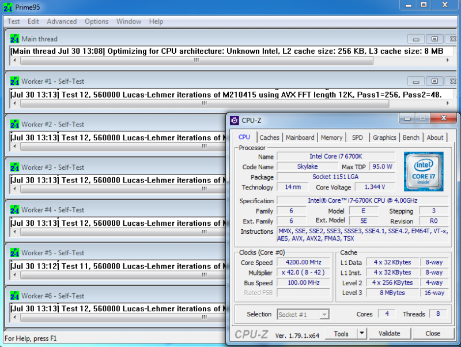461x347 pixels.
Task: Switch to the Caches tab in CPU-Z
Action: click(x=269, y=137)
